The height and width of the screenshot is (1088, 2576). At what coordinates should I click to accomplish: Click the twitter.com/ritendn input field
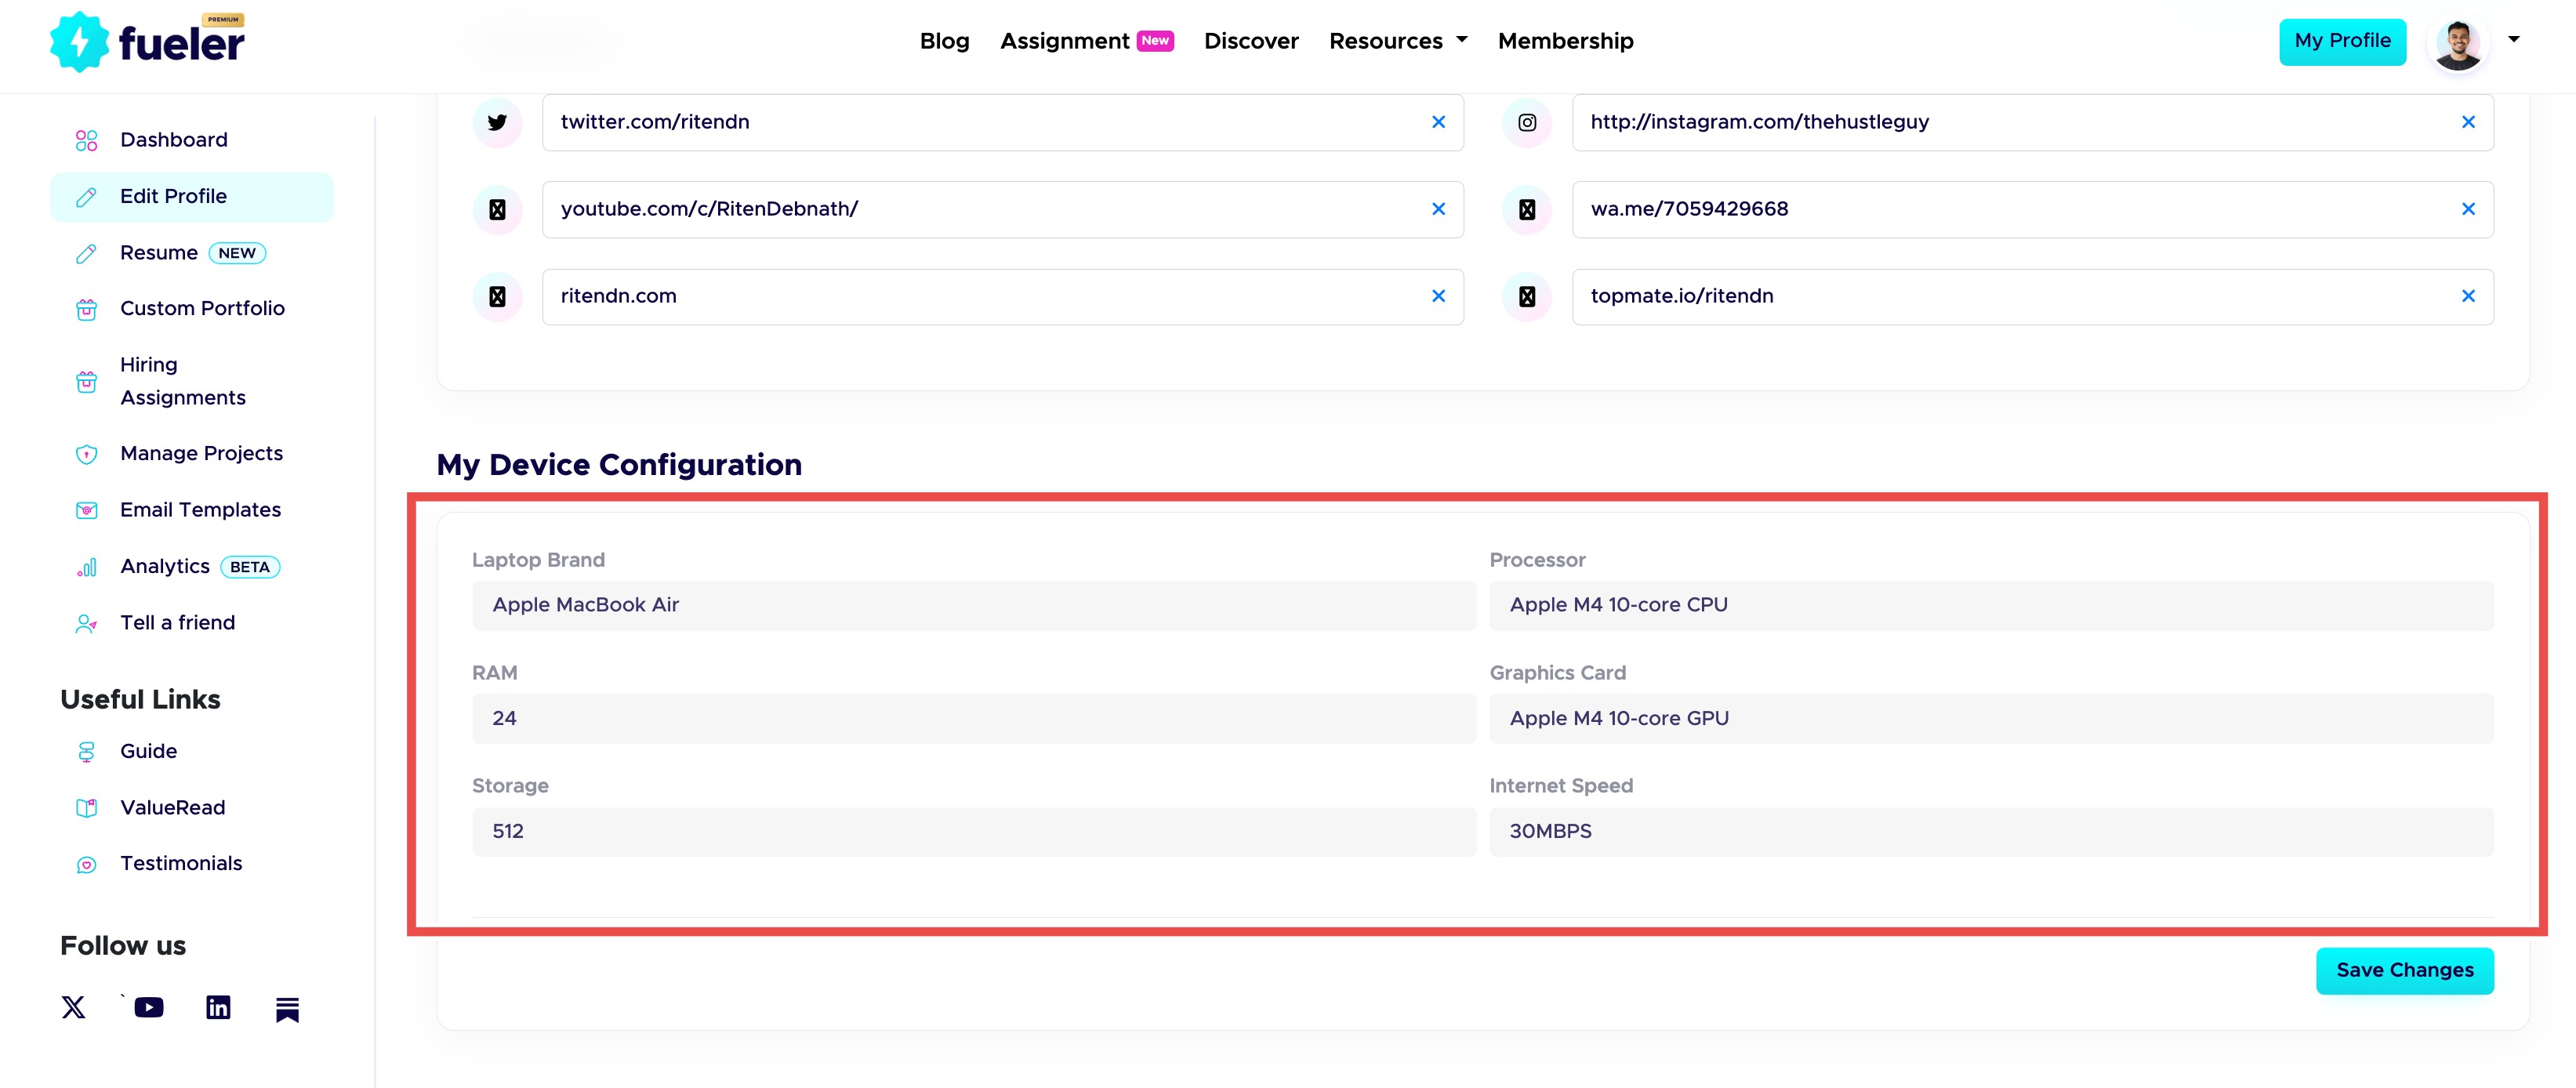(x=1003, y=122)
